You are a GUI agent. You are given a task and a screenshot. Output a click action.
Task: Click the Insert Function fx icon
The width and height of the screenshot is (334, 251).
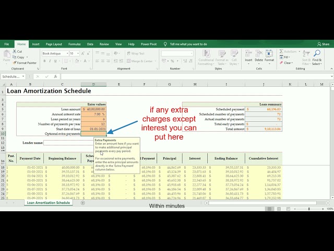pyautogui.click(x=55, y=76)
